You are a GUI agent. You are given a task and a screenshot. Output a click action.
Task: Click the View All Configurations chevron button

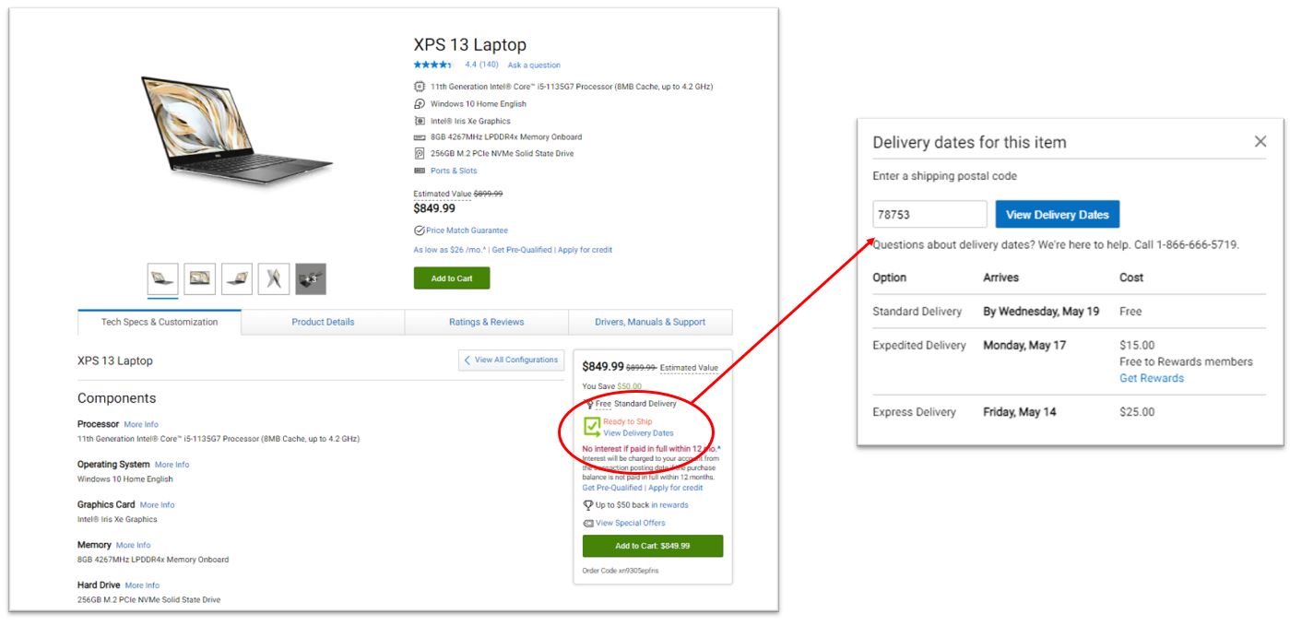511,360
